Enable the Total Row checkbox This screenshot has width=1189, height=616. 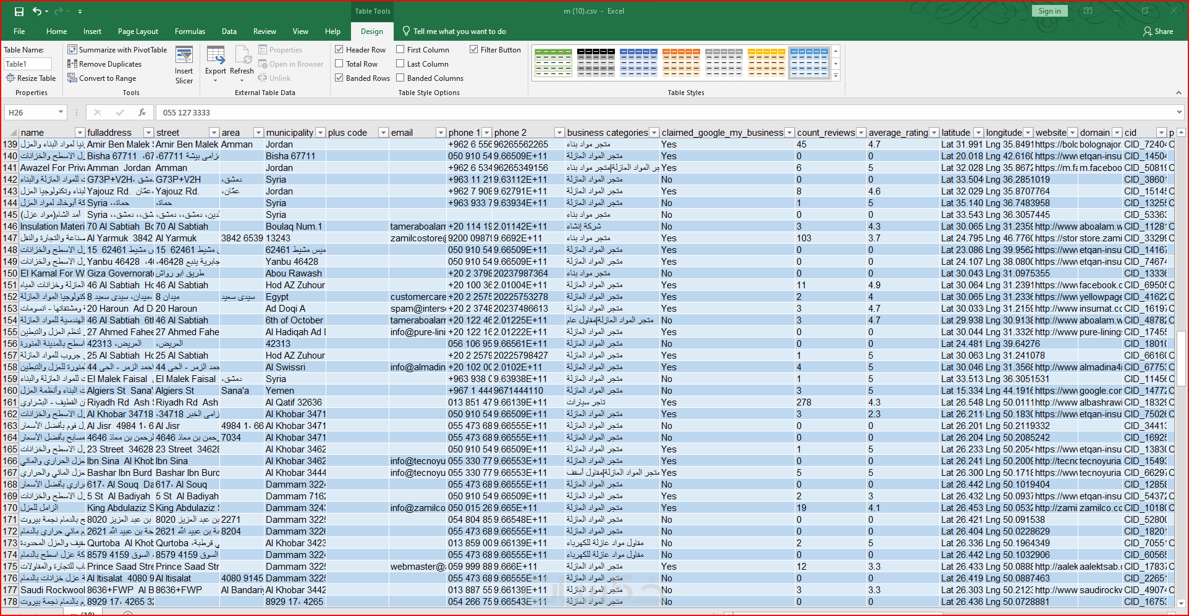[x=339, y=64]
